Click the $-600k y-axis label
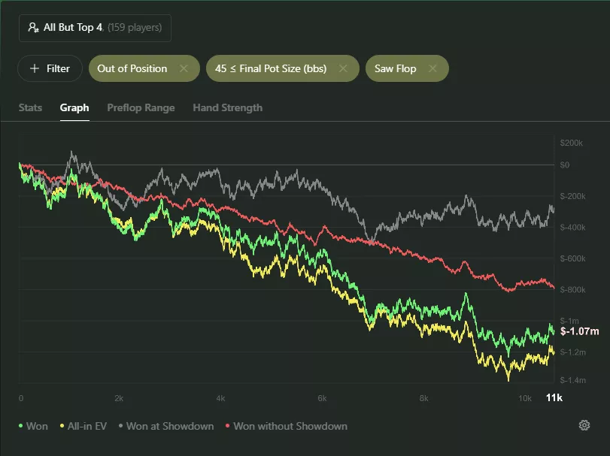The height and width of the screenshot is (456, 610). pyautogui.click(x=572, y=258)
